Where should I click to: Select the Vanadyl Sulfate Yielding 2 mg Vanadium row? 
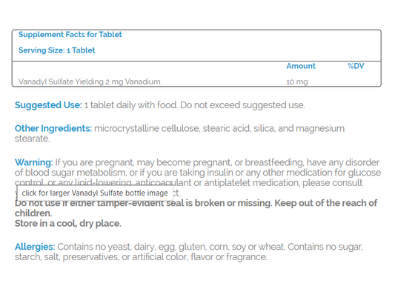click(196, 82)
